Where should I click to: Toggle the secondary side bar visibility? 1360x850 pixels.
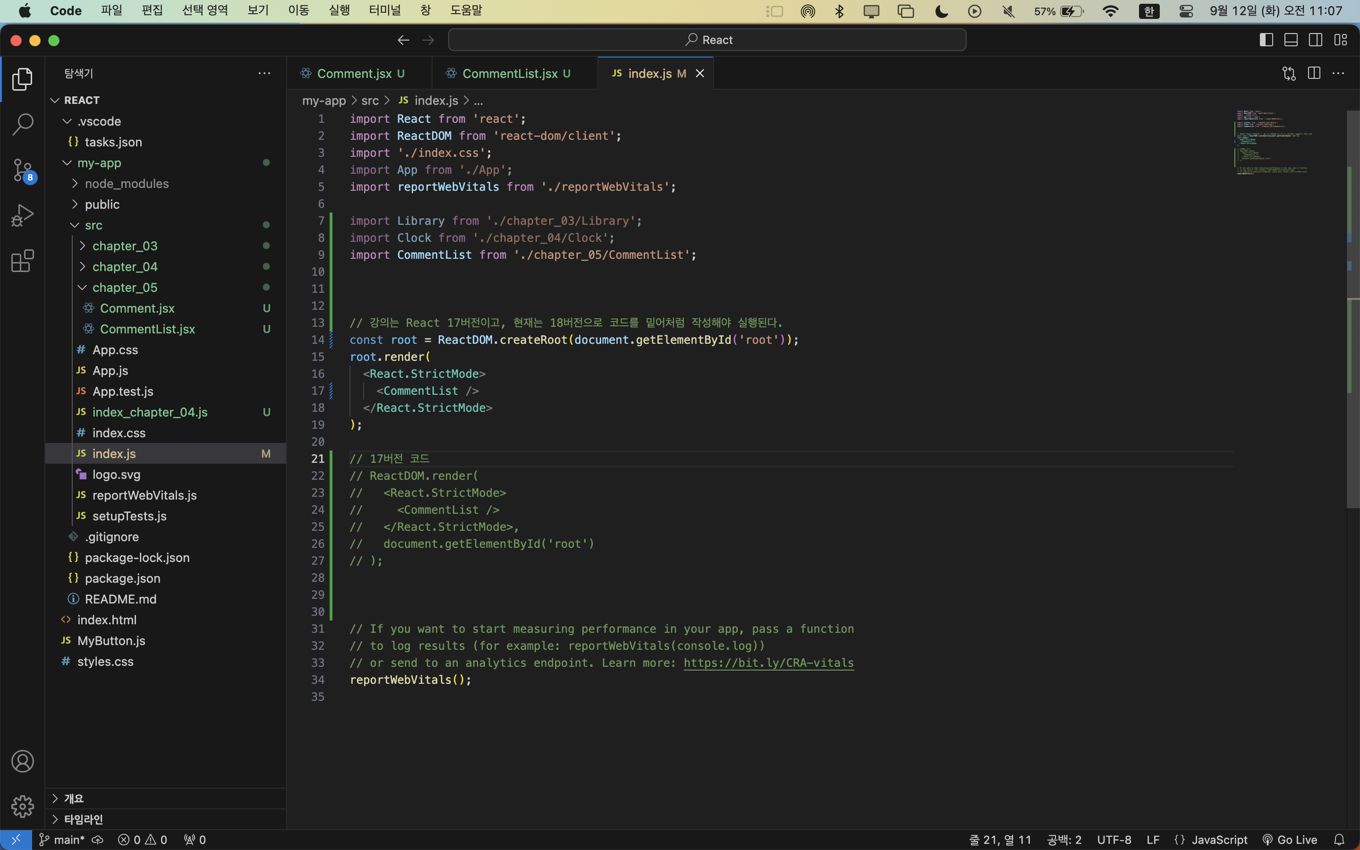click(x=1316, y=40)
